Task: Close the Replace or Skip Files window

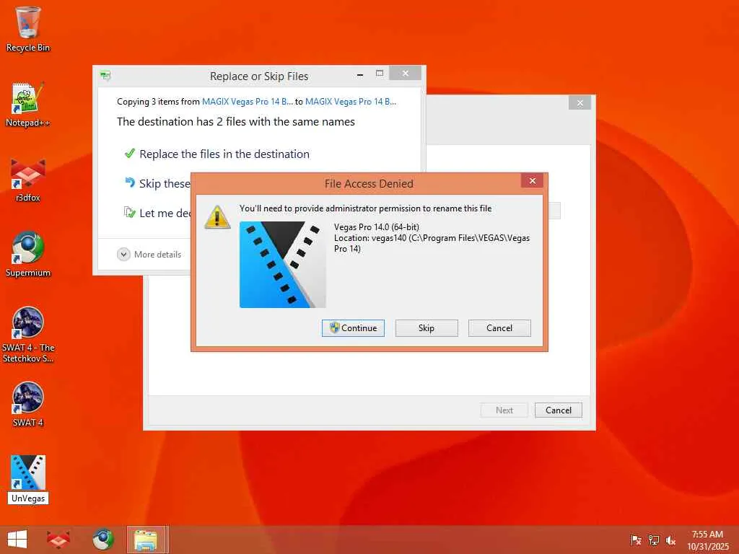Action: (406, 73)
